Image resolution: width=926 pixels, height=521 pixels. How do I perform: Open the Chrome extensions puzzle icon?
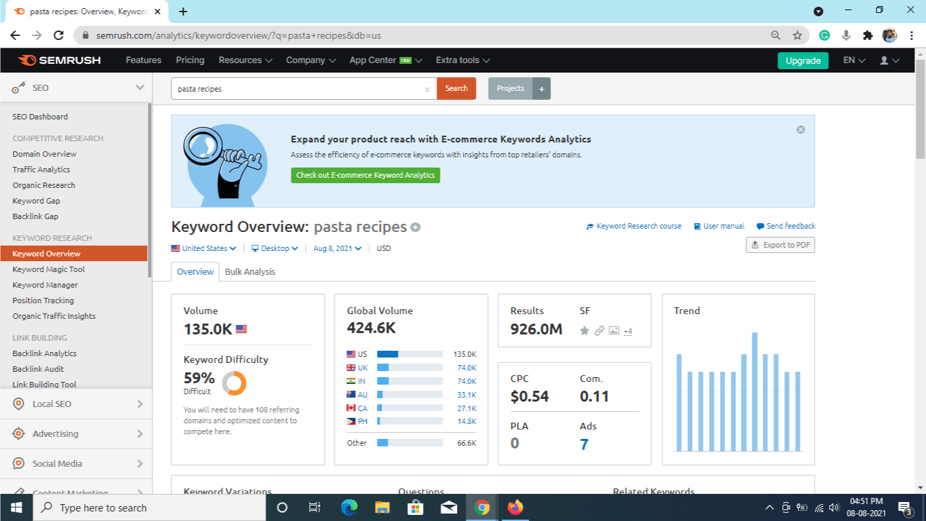[868, 35]
